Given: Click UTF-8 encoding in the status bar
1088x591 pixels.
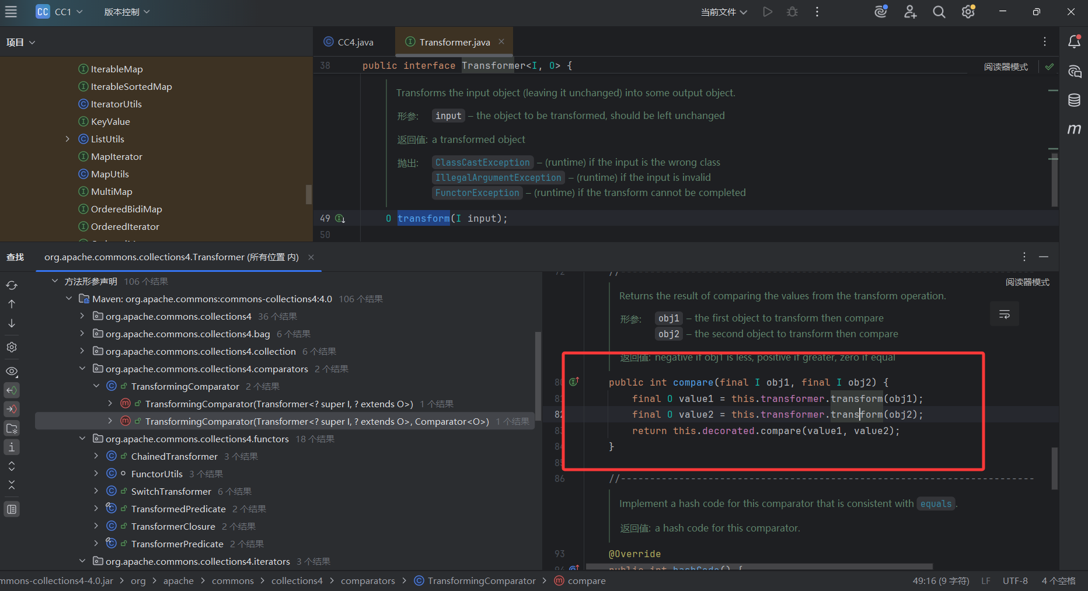Looking at the screenshot, I should point(1015,581).
